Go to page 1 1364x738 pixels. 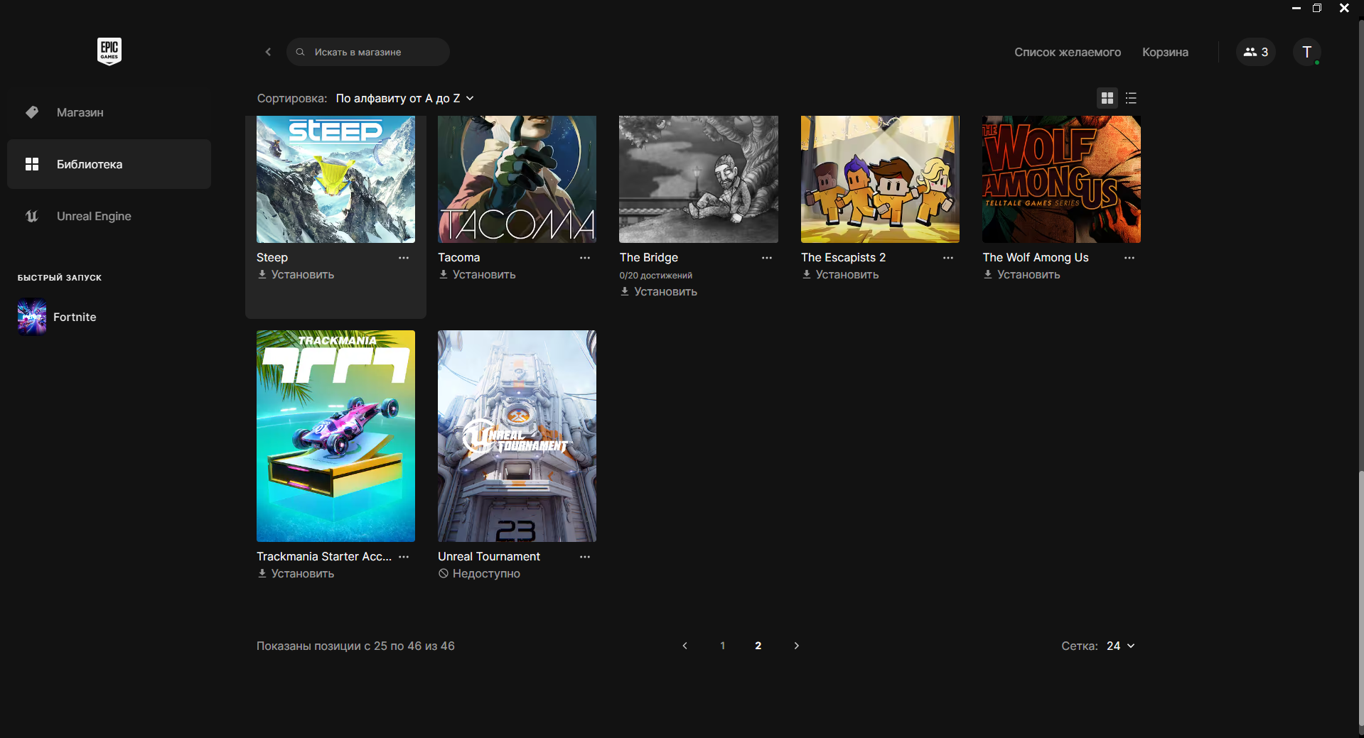[722, 646]
